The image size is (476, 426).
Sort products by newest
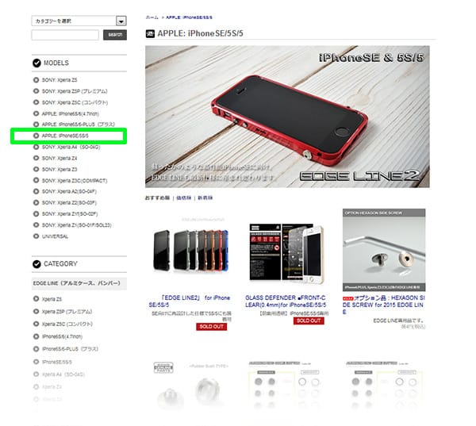205,198
